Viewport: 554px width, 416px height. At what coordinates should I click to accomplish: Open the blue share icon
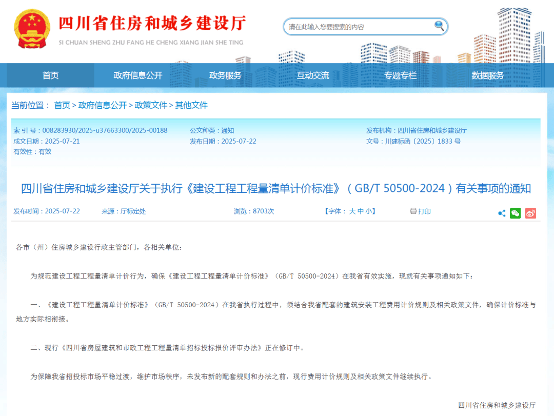(x=502, y=213)
